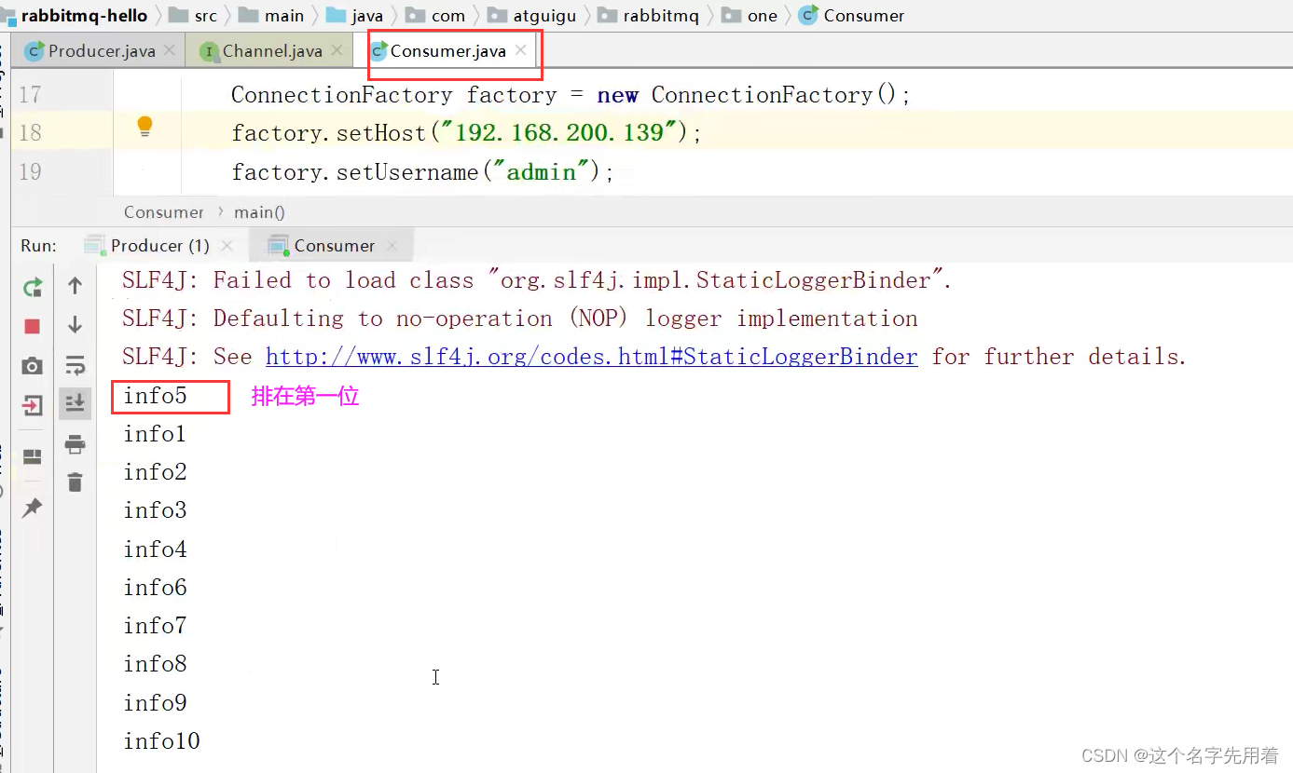1293x773 pixels.
Task: Click java folder in breadcrumb path
Action: point(354,16)
